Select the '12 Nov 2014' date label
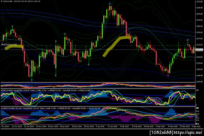Viewport: 204px width, 136px height. (x=41, y=127)
